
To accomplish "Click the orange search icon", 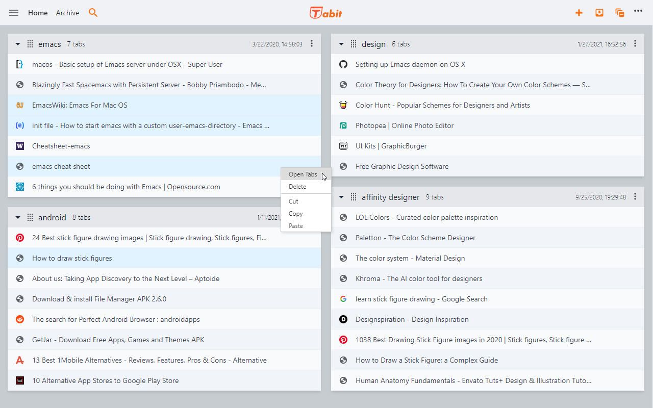I will (x=93, y=13).
